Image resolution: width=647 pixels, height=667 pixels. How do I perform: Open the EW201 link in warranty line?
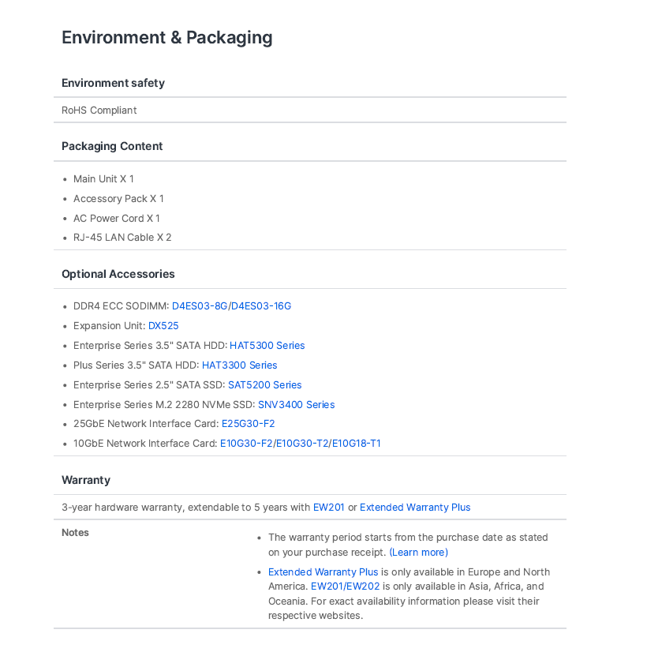(x=328, y=508)
